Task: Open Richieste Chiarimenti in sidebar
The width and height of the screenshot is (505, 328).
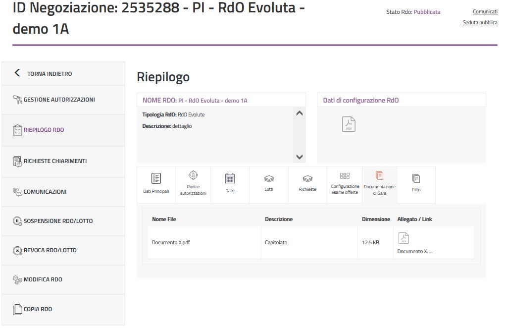Action: 55,161
